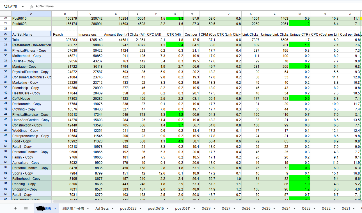Viewport: 362px width, 213px height.
Task: Switch to the post0615 sheet tab
Action: click(156, 209)
